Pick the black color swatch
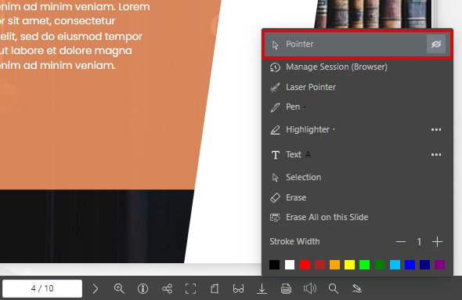Screen dimensions: 462x300 [x=274, y=265]
